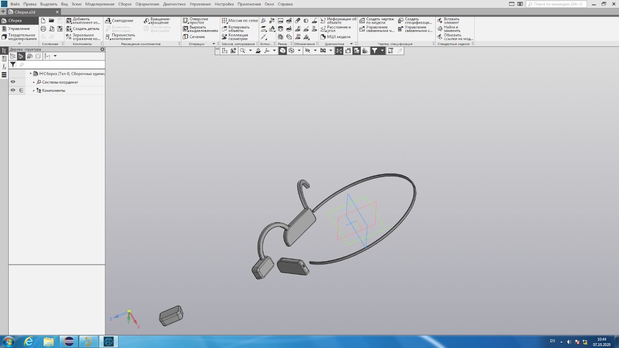Open the Файл menu
This screenshot has height=348, width=619.
coord(15,4)
